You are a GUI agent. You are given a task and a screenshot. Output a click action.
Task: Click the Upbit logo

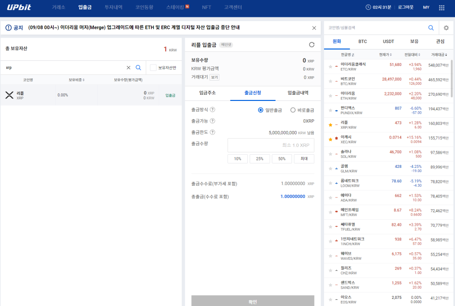(19, 7)
